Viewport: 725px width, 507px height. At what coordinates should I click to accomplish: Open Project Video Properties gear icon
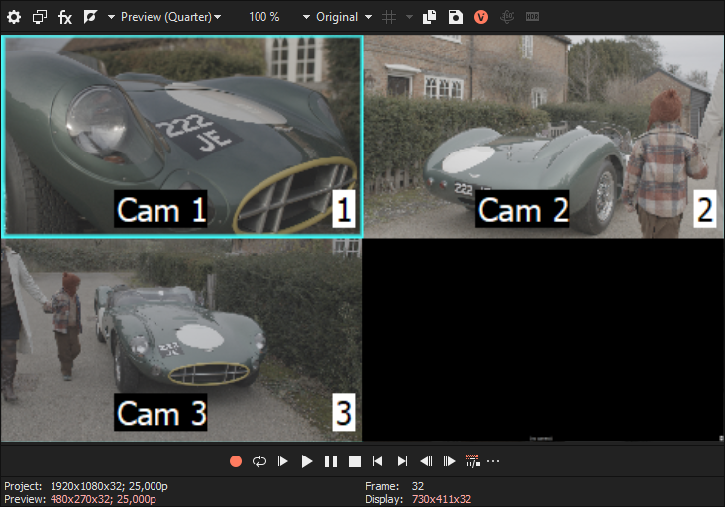[x=14, y=17]
